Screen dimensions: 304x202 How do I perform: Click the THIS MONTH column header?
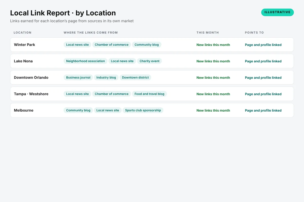208,33
